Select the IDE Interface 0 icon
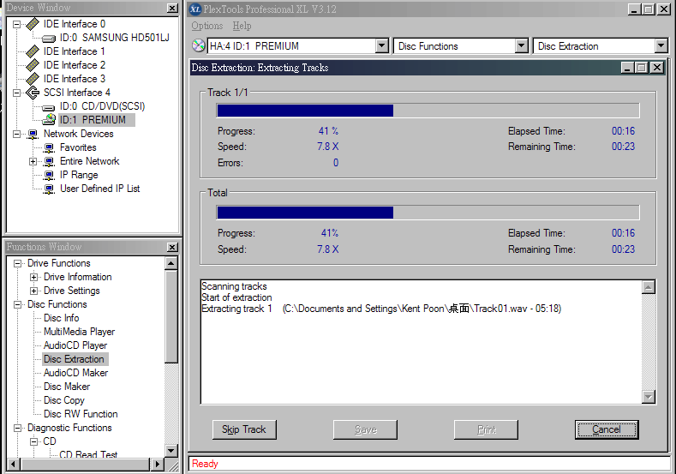The image size is (676, 474). coord(33,24)
